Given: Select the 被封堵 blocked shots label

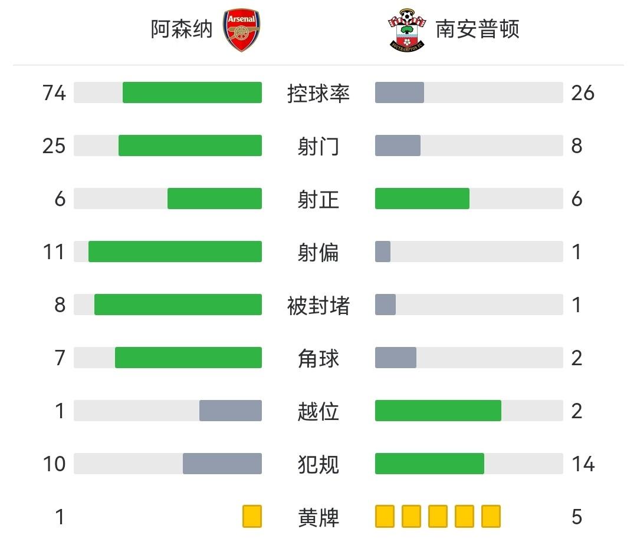Looking at the screenshot, I should click(318, 305).
